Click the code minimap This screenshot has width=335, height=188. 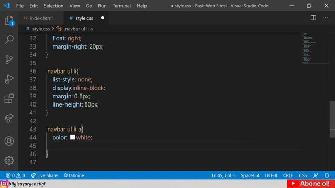click(315, 49)
